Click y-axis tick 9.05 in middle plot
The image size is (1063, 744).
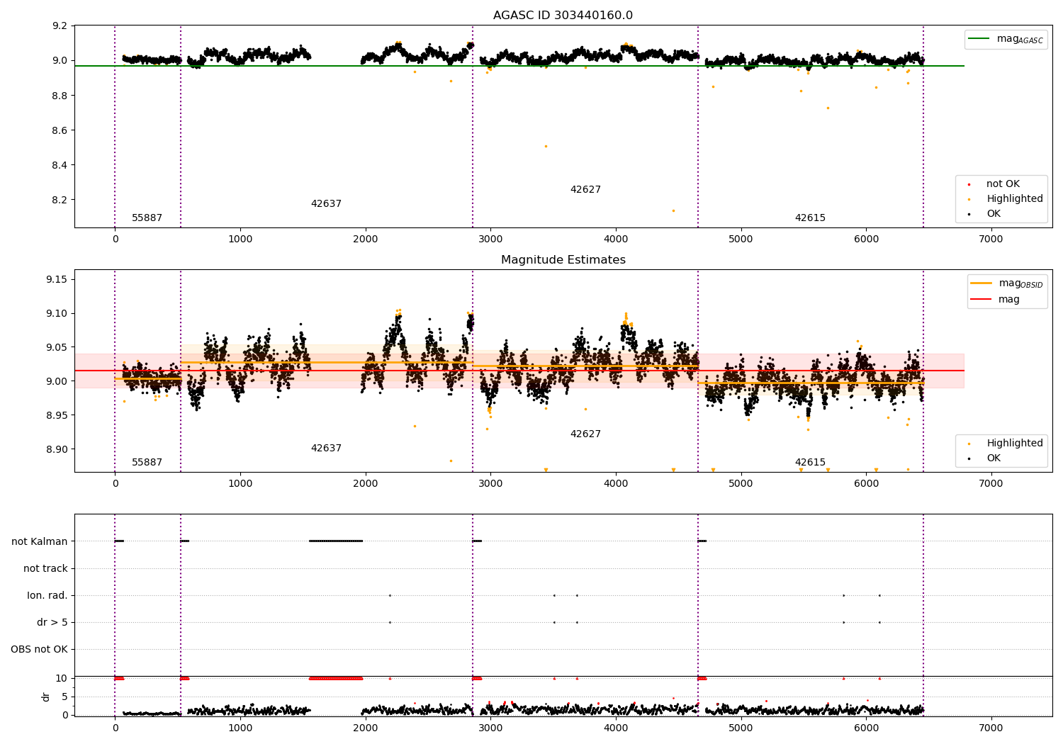tap(57, 347)
